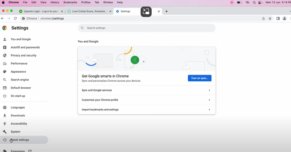Go forward with the browser forward arrow

(x=9, y=19)
